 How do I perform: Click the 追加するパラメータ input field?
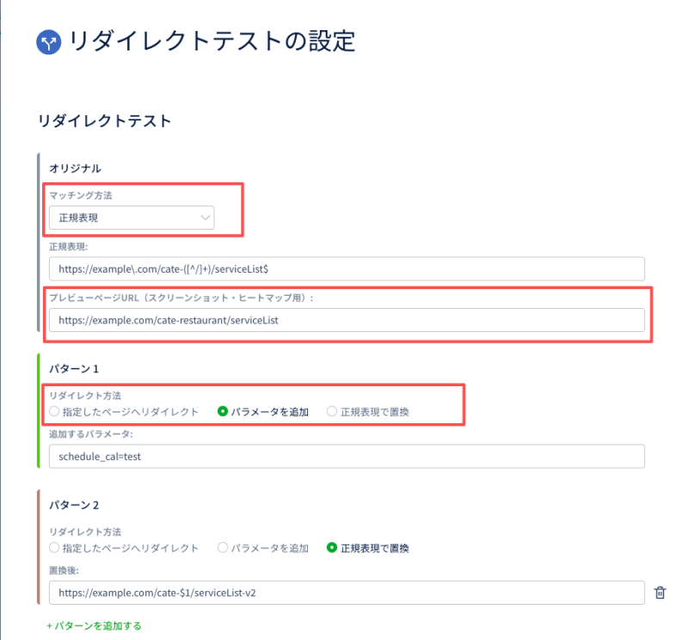(x=347, y=456)
